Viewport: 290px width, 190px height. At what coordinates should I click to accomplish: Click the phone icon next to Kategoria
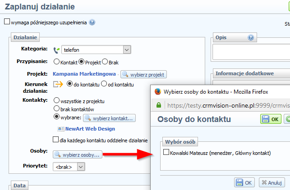pyautogui.click(x=57, y=50)
